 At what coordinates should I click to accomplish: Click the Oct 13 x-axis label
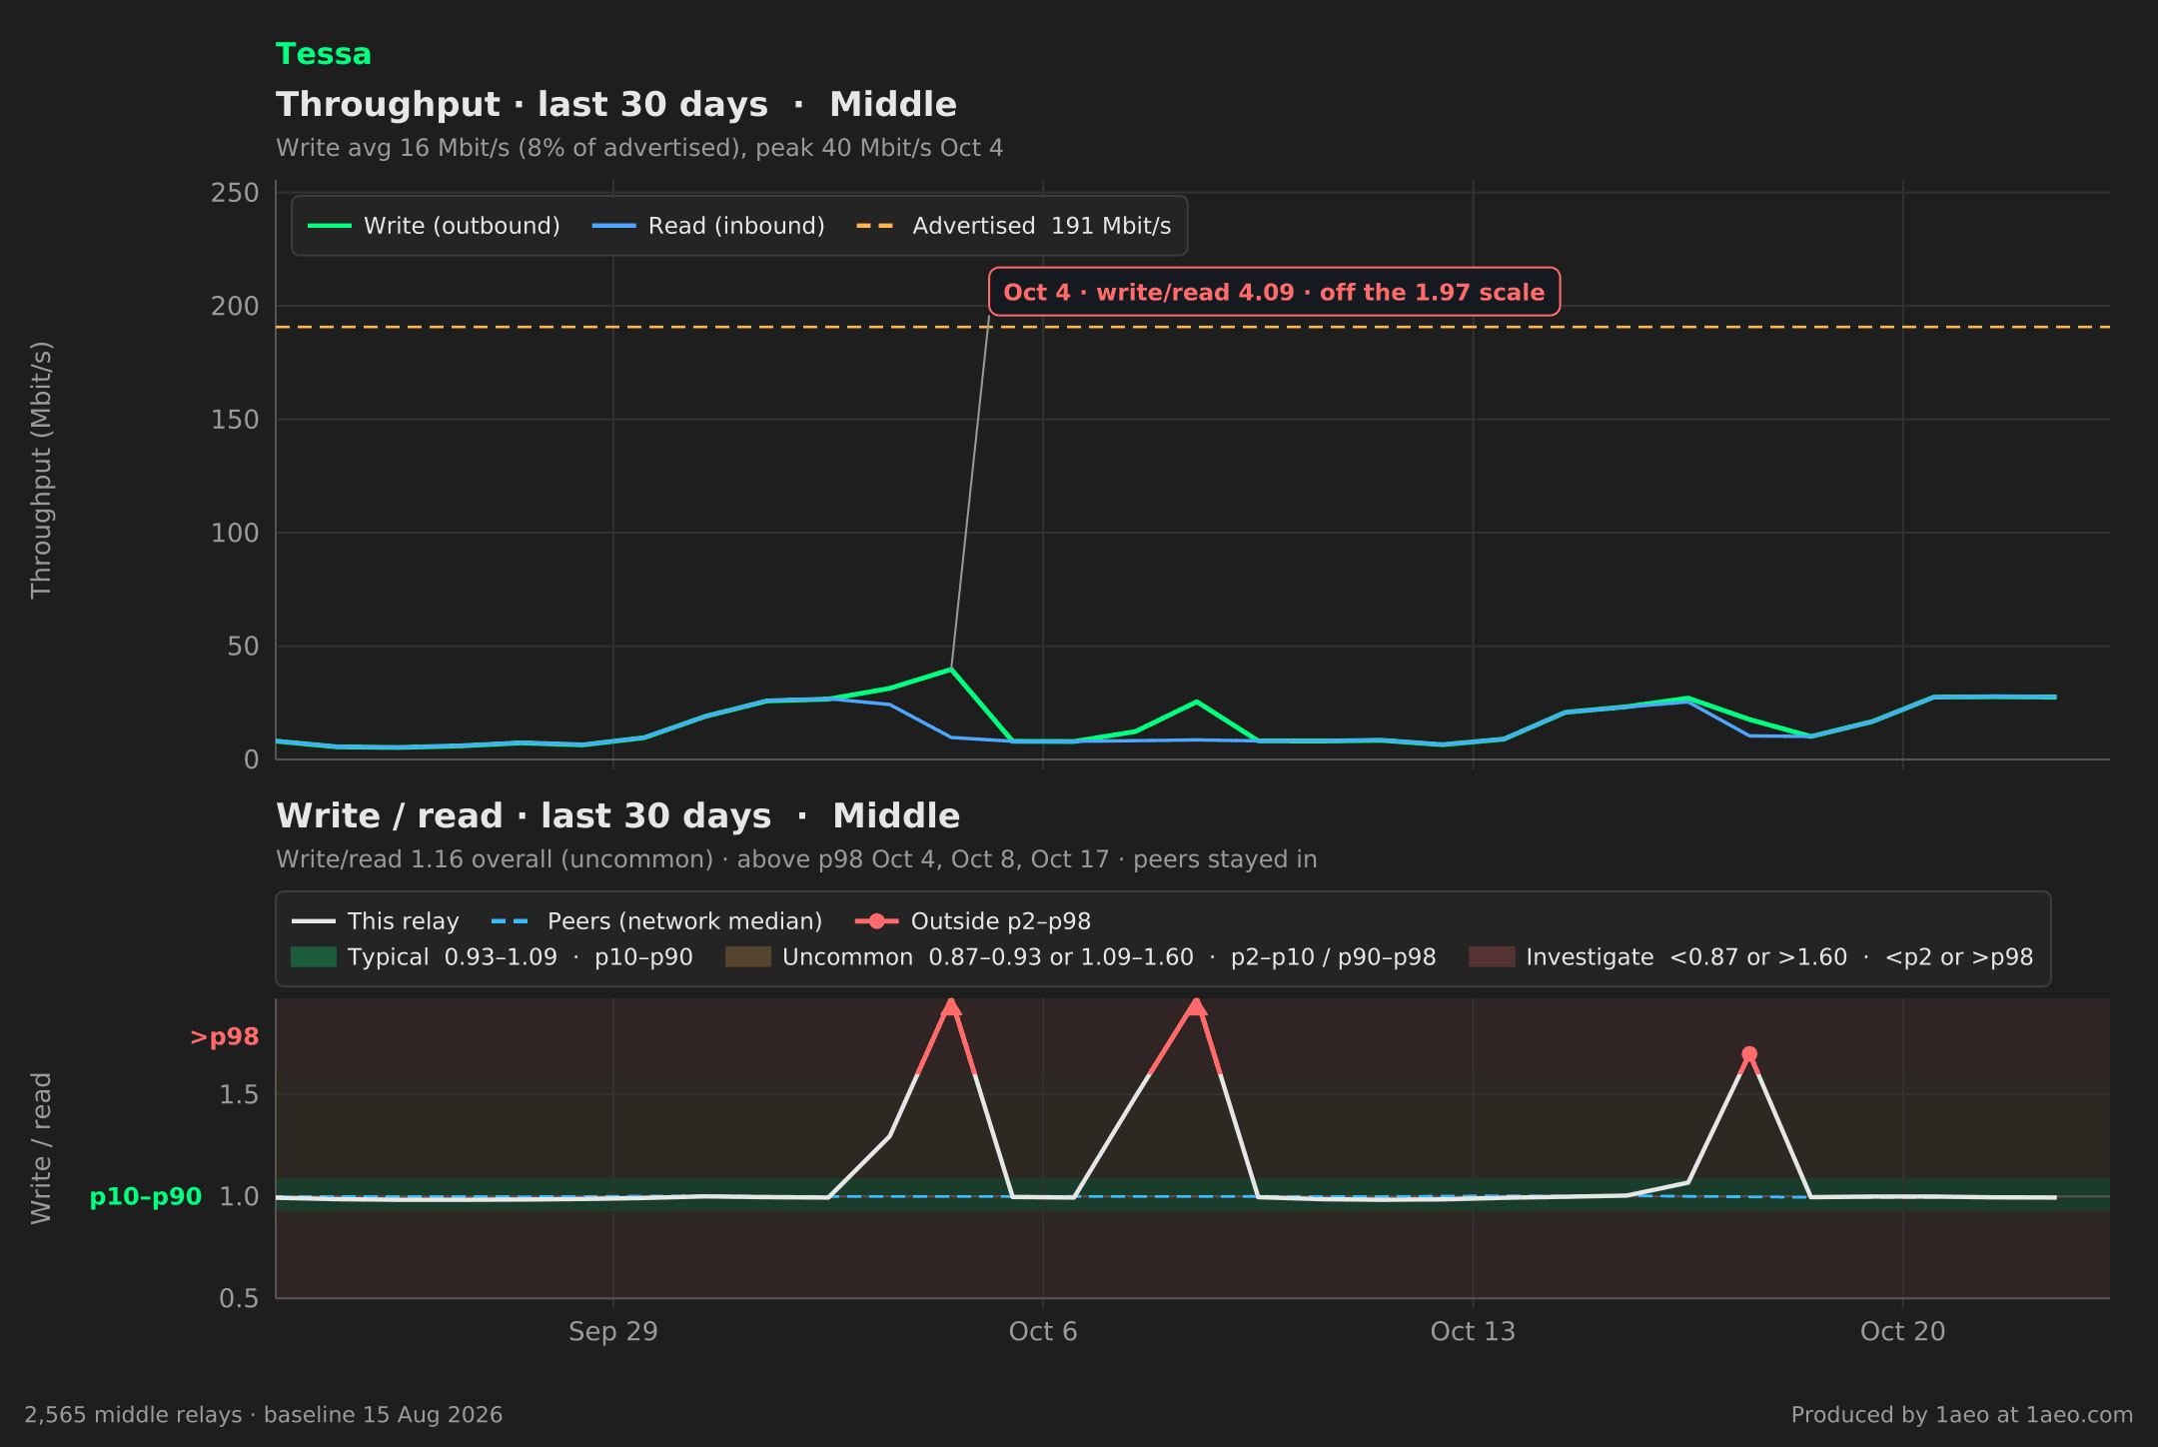click(1473, 1332)
